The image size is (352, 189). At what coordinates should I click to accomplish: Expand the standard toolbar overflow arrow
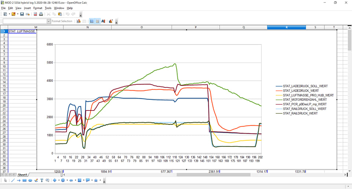click(x=81, y=15)
